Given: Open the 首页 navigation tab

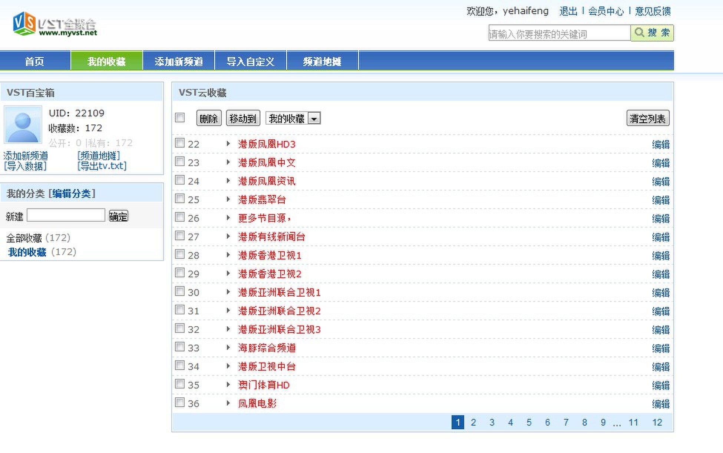Looking at the screenshot, I should (35, 61).
